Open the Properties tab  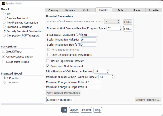click(x=154, y=10)
